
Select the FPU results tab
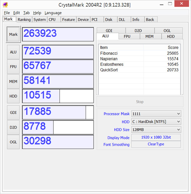(129, 36)
